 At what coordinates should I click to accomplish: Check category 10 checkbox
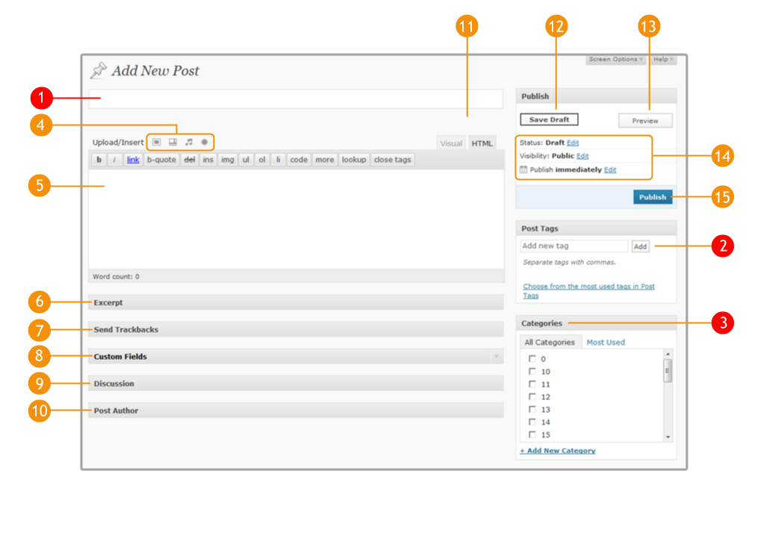[532, 371]
